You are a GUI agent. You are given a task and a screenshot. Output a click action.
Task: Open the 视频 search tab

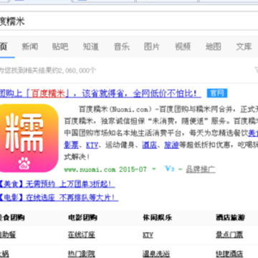pyautogui.click(x=183, y=47)
